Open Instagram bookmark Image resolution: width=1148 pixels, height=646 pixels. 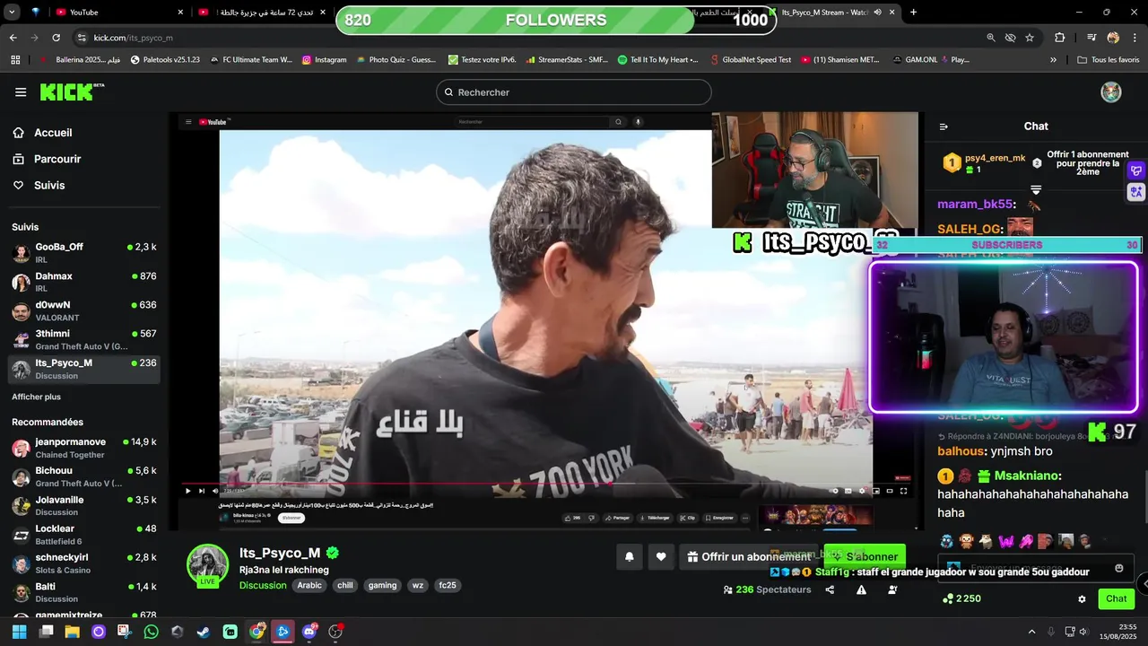click(x=324, y=59)
